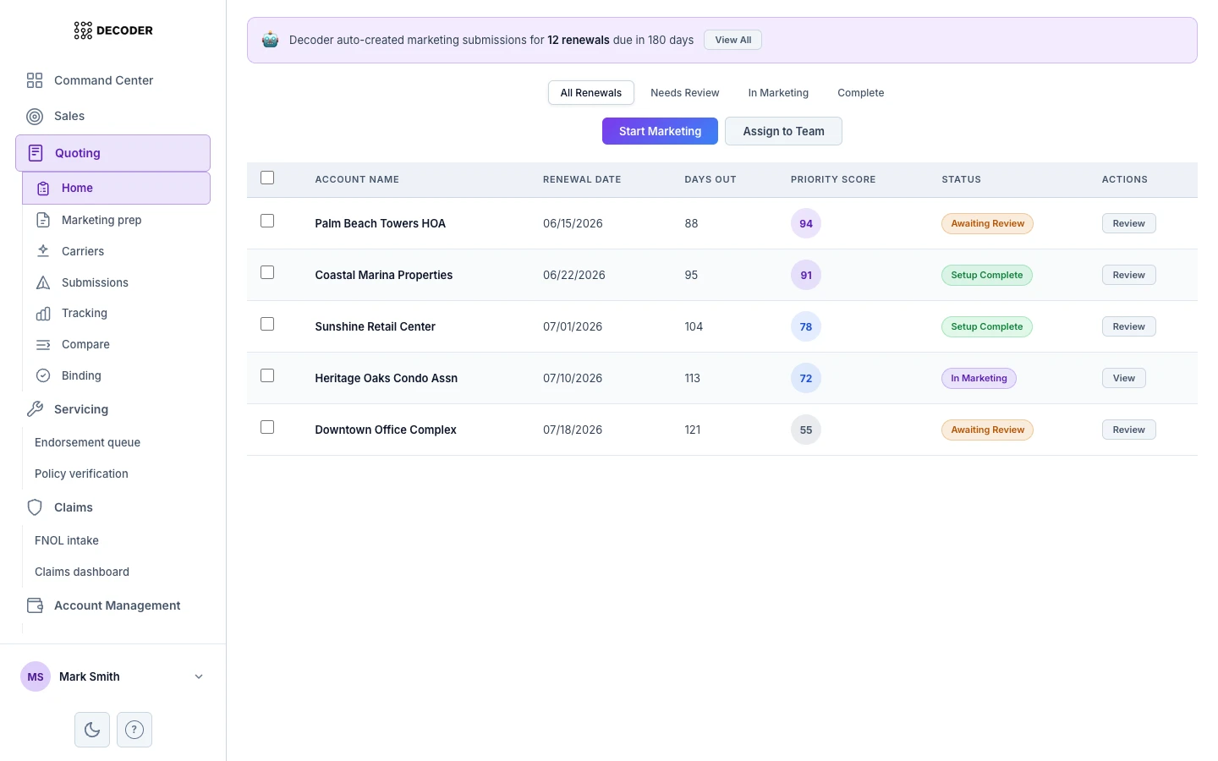
Task: Open the In Marketing tab
Action: (778, 93)
